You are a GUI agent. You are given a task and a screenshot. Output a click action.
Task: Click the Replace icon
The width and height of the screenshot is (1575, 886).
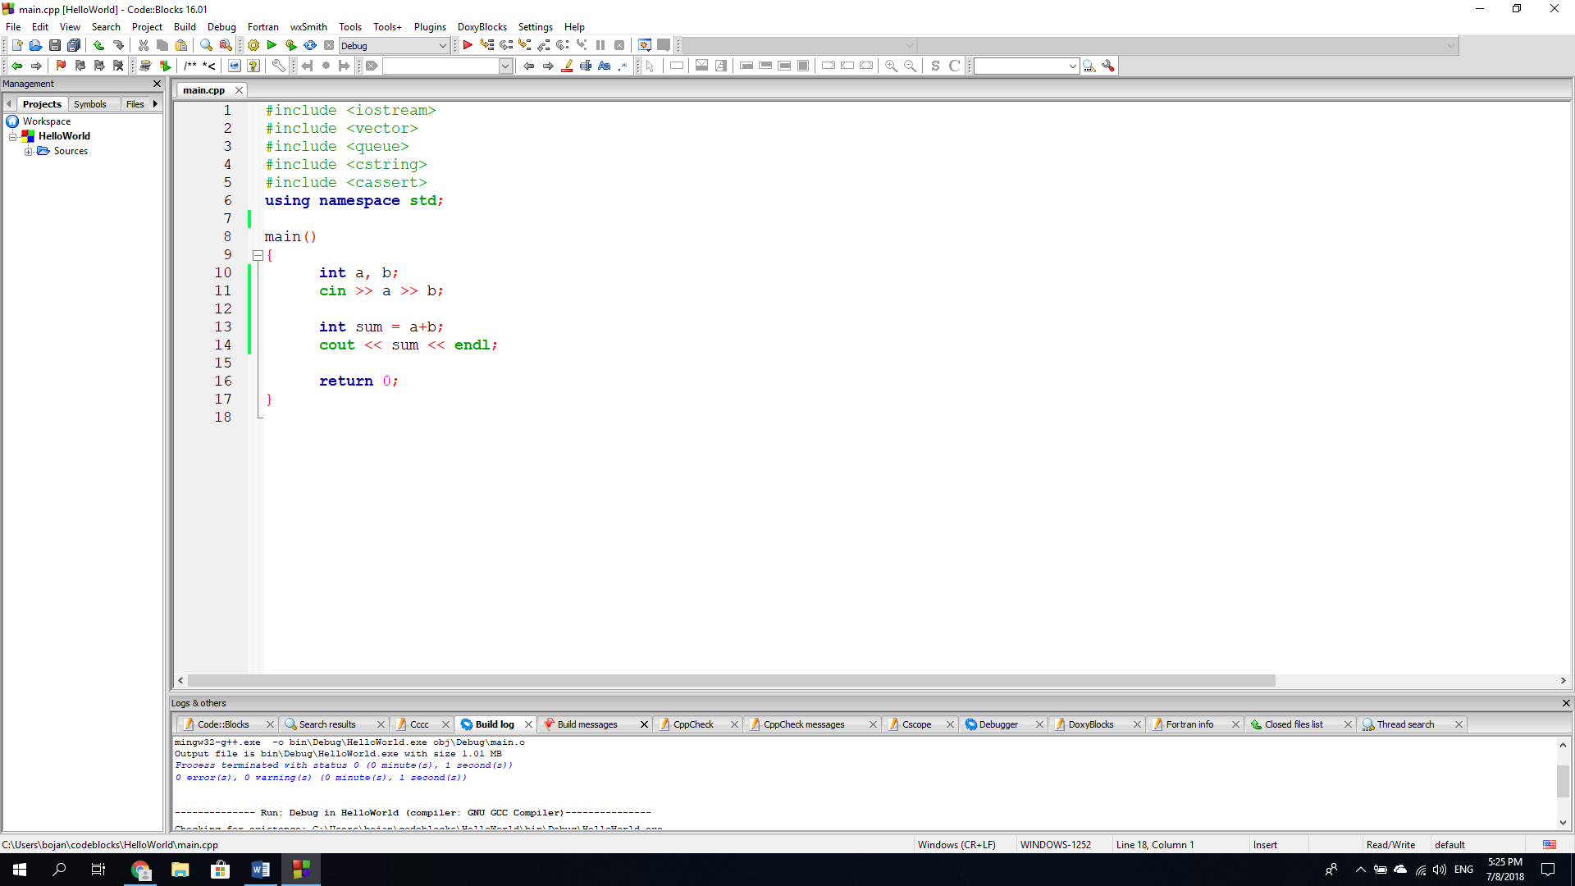226,46
